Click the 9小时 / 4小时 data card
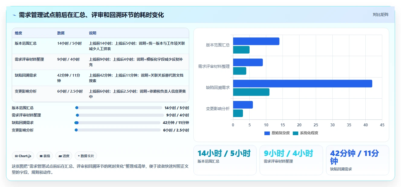Screen dimensions: 401x187 [291, 160]
